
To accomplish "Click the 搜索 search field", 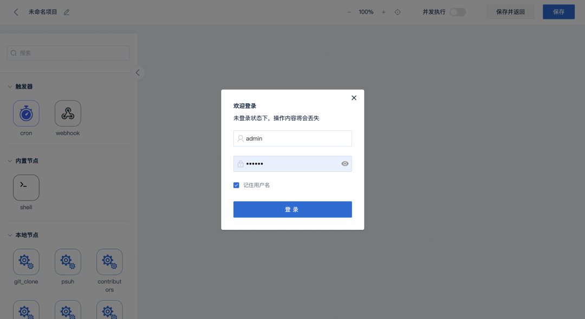I will pos(68,53).
